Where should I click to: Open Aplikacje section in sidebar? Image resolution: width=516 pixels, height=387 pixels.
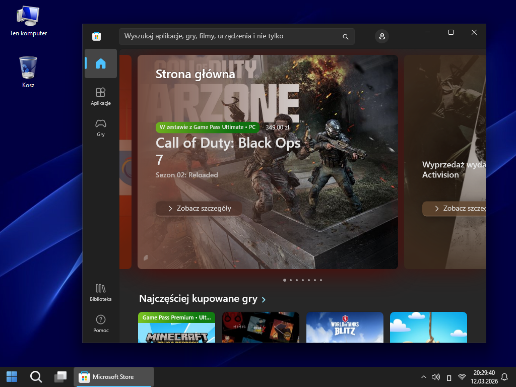[x=101, y=96]
